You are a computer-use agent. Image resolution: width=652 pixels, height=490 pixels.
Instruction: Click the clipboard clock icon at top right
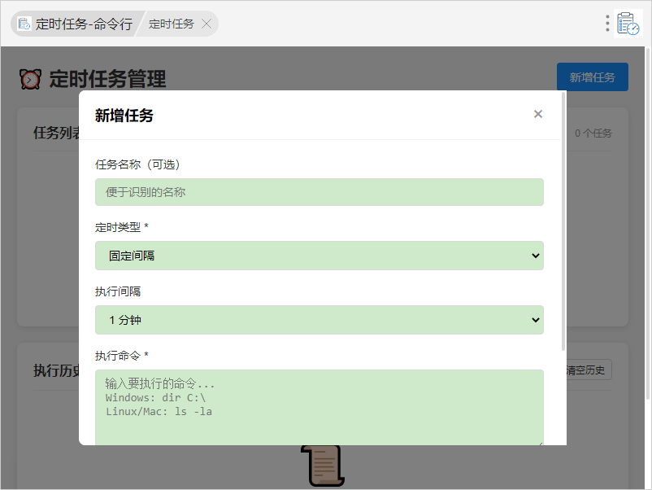click(628, 24)
